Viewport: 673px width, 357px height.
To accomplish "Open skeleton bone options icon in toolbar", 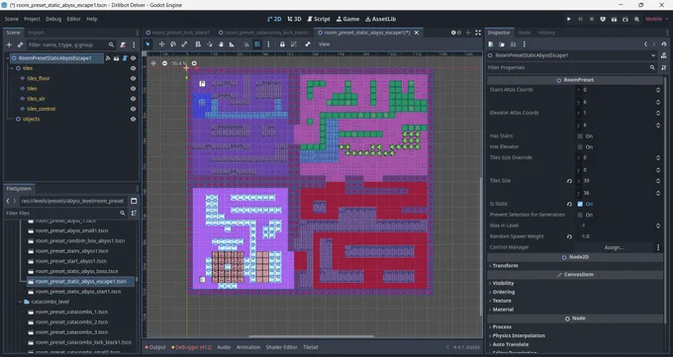I will (x=308, y=45).
